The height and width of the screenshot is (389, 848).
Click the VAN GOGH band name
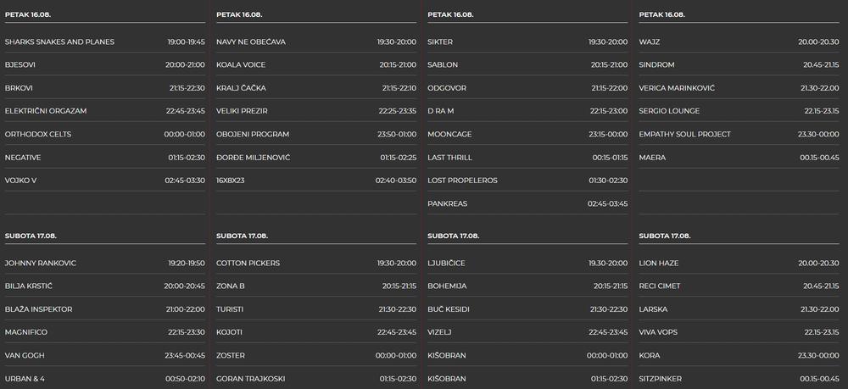pyautogui.click(x=25, y=355)
